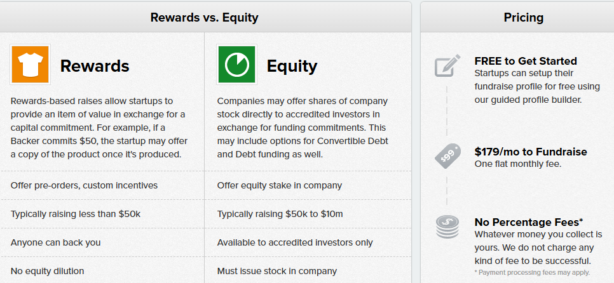Viewport: 614px width, 283px height.
Task: Click the Typically raising $50k to $10m row
Action: (308, 214)
